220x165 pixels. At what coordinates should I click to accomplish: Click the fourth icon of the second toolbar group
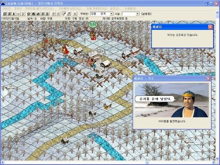pyautogui.click(x=43, y=14)
